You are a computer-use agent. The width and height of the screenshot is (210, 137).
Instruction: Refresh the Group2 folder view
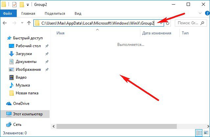(168, 23)
